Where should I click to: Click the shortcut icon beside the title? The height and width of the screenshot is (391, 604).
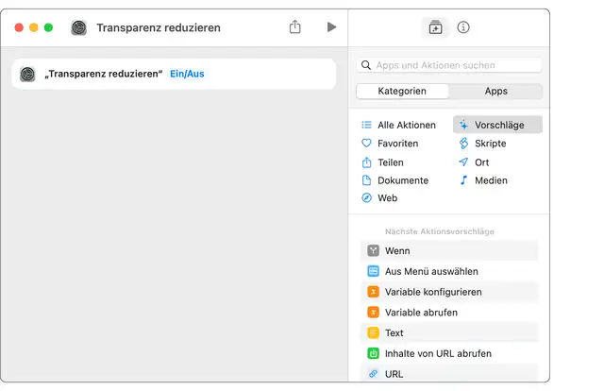click(79, 27)
